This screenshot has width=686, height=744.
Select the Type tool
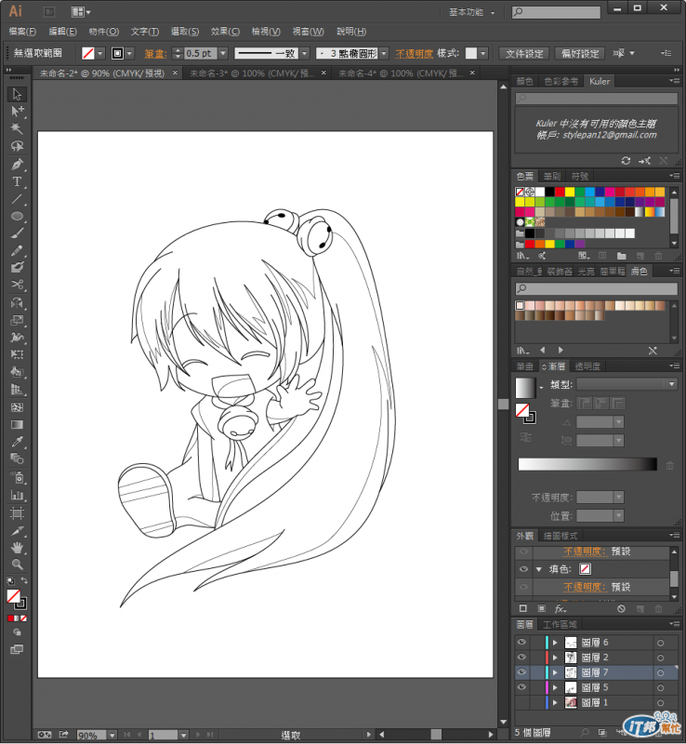coord(17,181)
